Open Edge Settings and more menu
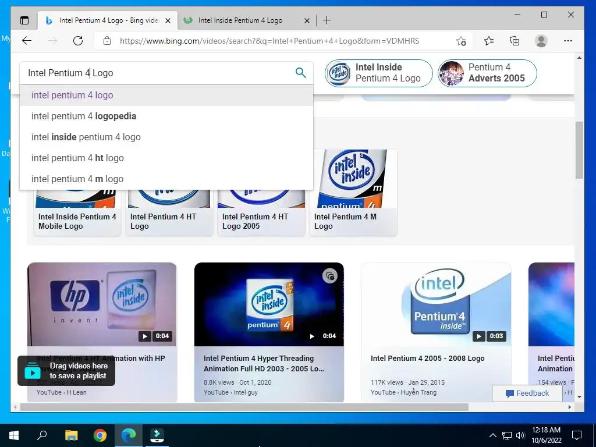596x447 pixels. tap(568, 41)
